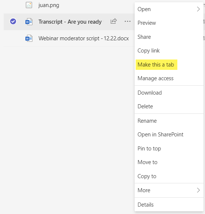205x214 pixels.
Task: Open the Details entry
Action: click(146, 205)
